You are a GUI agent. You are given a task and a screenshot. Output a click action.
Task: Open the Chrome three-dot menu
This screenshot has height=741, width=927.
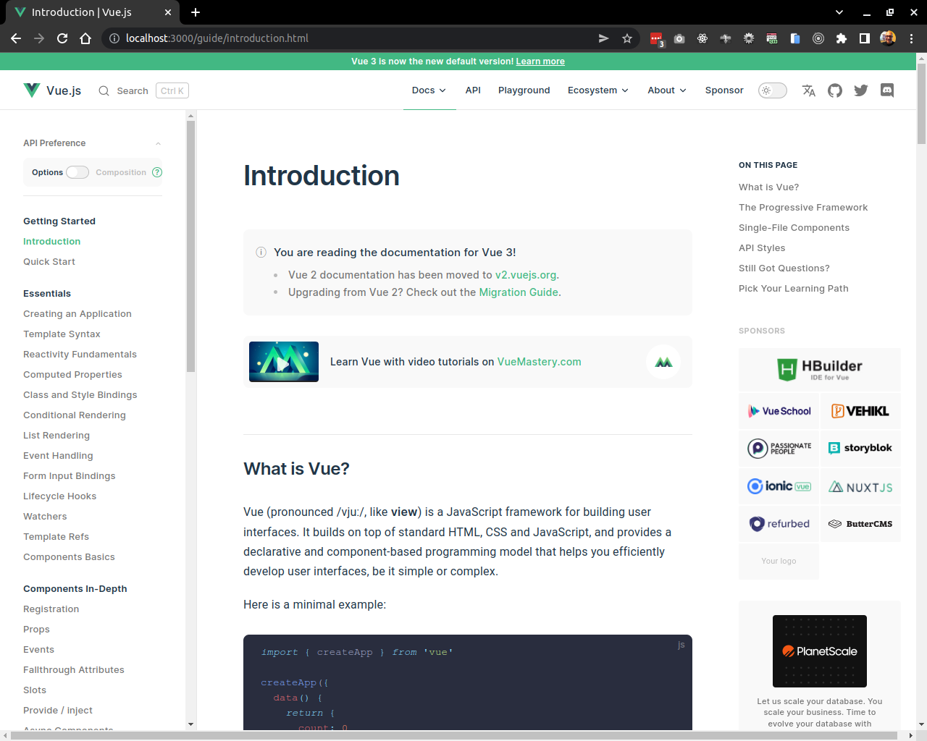pos(912,38)
